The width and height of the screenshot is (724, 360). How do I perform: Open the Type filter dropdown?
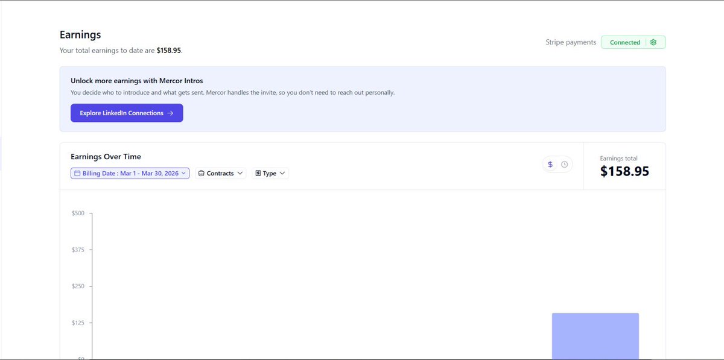[x=270, y=173]
